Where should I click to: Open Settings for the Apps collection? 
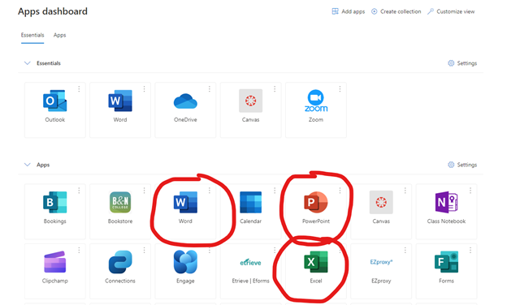click(x=462, y=165)
